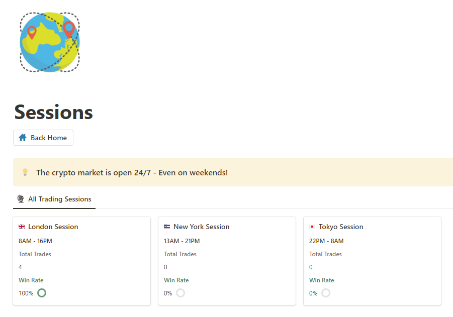Click the crypto market 24/7 callout text

point(132,172)
